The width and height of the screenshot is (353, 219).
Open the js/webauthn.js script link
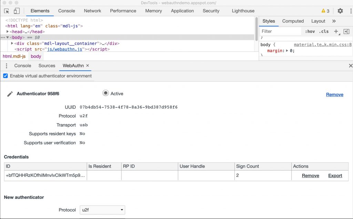pyautogui.click(x=64, y=49)
